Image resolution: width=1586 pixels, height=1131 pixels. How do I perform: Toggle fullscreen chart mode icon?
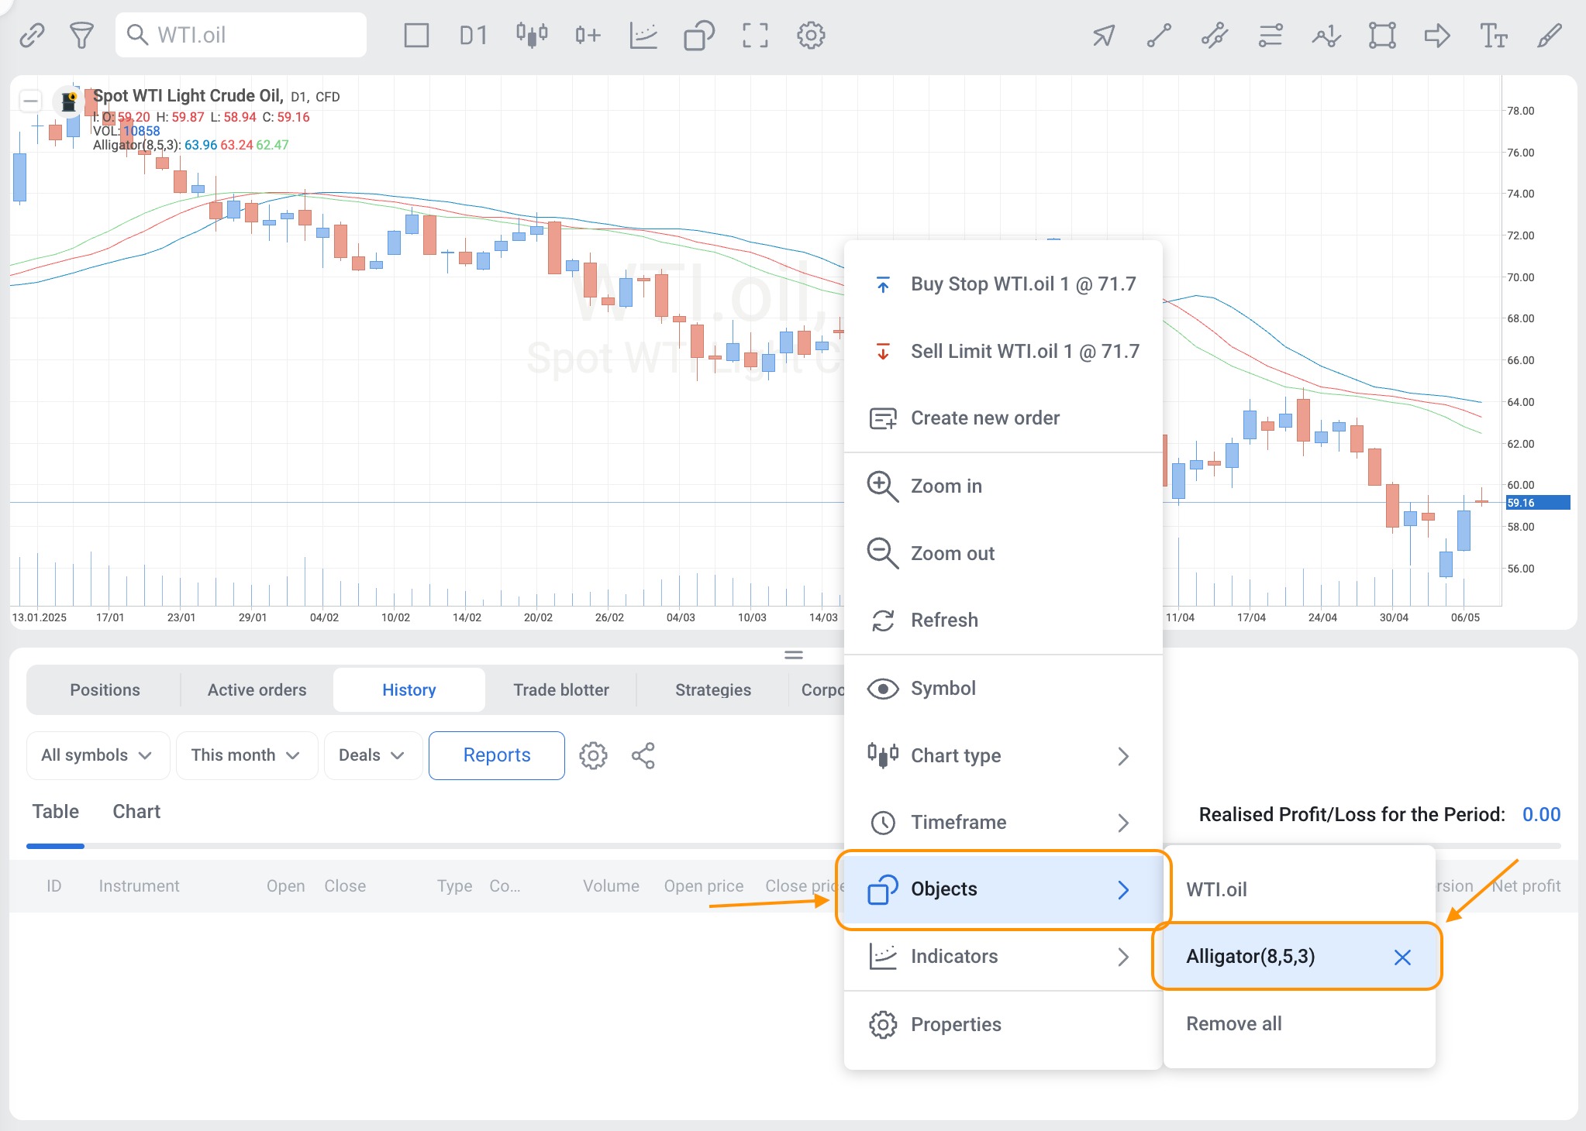click(754, 35)
